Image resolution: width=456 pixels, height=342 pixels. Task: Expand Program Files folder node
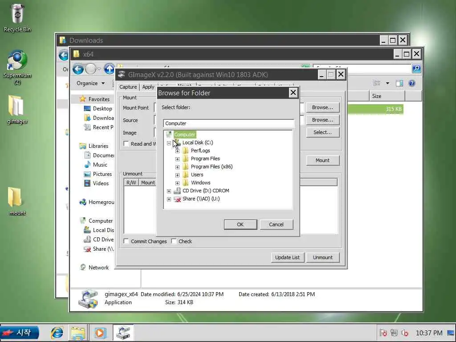(177, 159)
